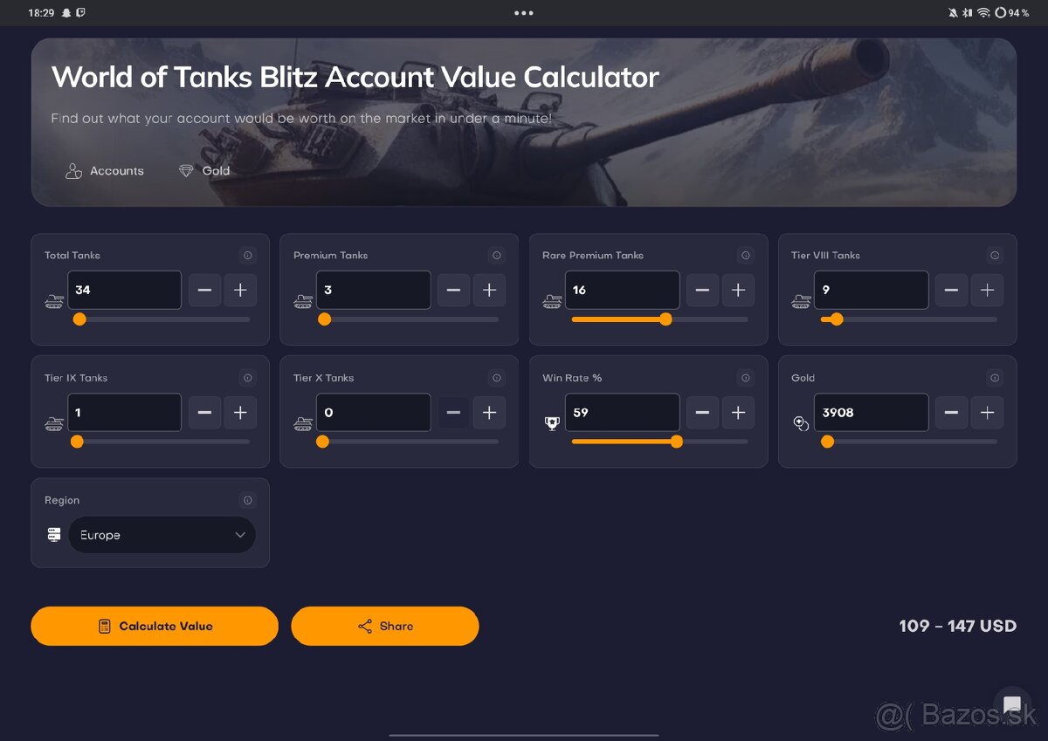This screenshot has height=741, width=1048.
Task: Expand the Region dropdown set to Europe
Action: click(x=162, y=535)
